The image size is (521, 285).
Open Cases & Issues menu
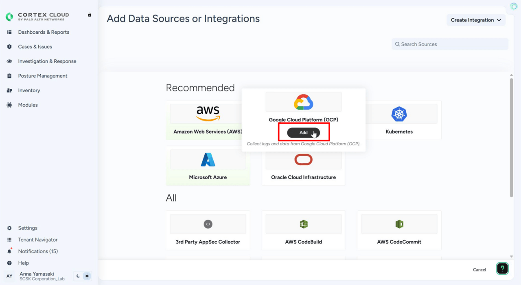click(35, 47)
